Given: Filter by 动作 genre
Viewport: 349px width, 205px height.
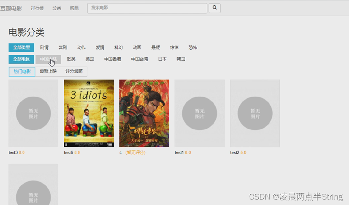Looking at the screenshot, I should tap(81, 47).
